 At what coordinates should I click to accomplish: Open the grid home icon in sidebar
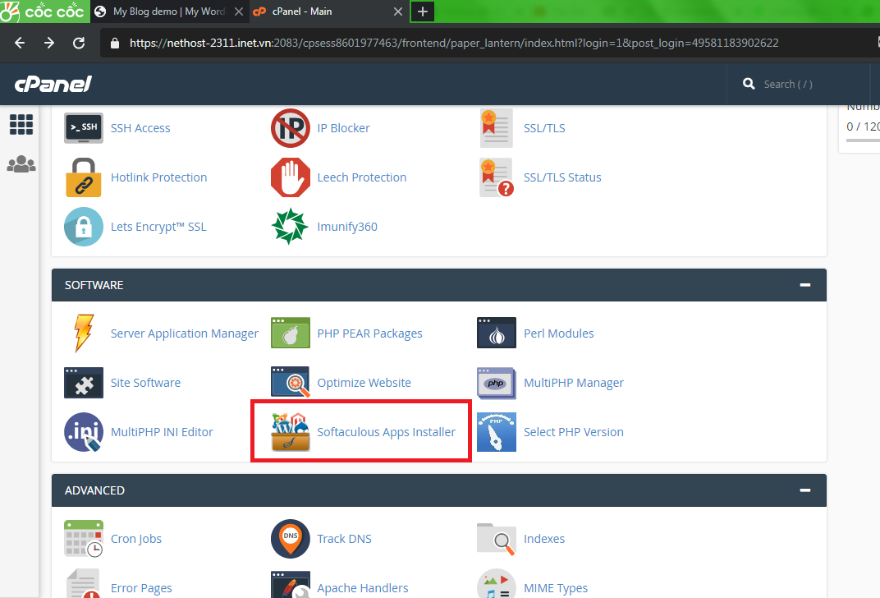tap(21, 124)
